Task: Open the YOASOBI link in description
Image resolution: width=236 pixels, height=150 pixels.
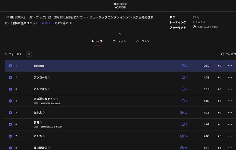Action: tap(48, 23)
